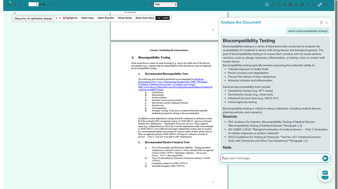This screenshot has height=189, width=338.
Task: Click the 'Genotoxicity' list item in document
Action: pos(158,105)
